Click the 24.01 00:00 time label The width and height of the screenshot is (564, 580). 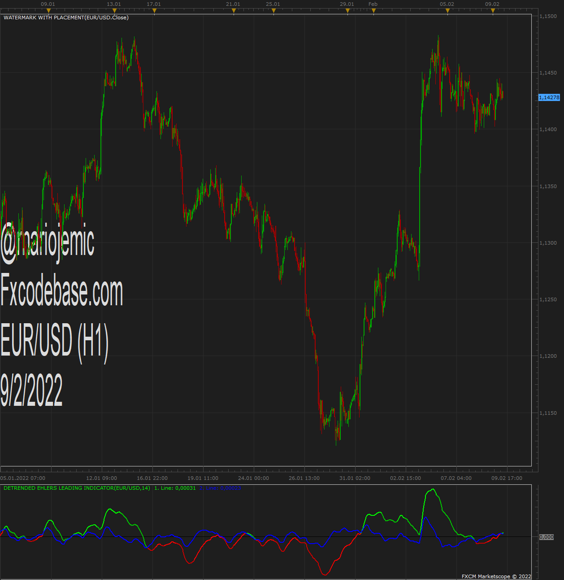point(254,478)
